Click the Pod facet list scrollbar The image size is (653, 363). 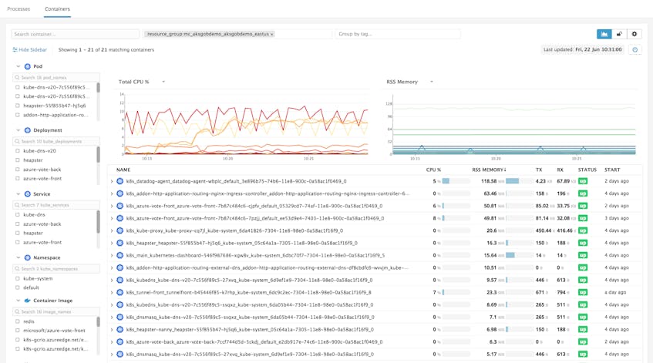[x=98, y=87]
